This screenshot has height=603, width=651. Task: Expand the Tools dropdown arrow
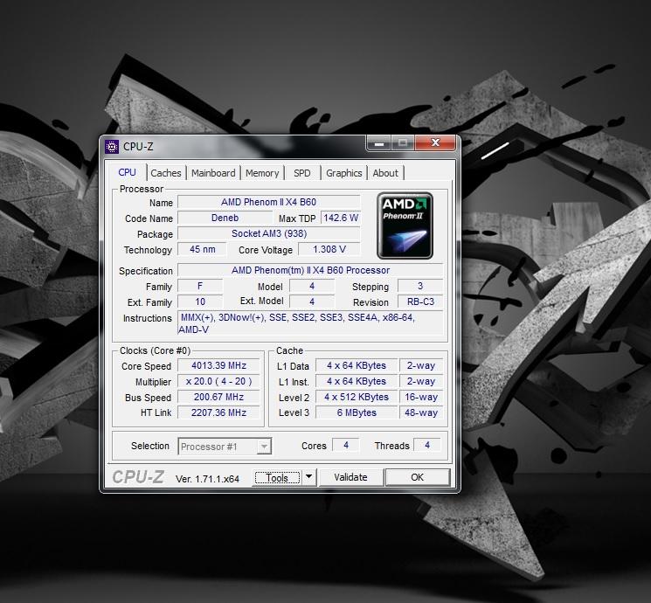point(308,477)
